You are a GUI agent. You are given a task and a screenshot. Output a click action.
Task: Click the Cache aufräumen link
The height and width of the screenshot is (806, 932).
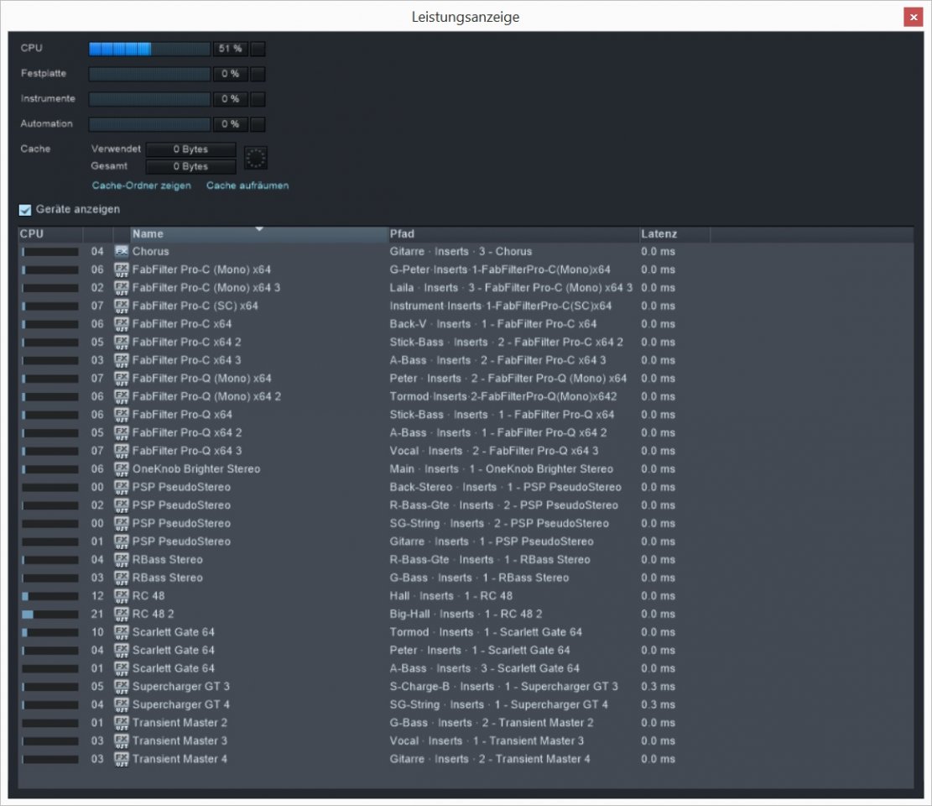click(x=247, y=186)
